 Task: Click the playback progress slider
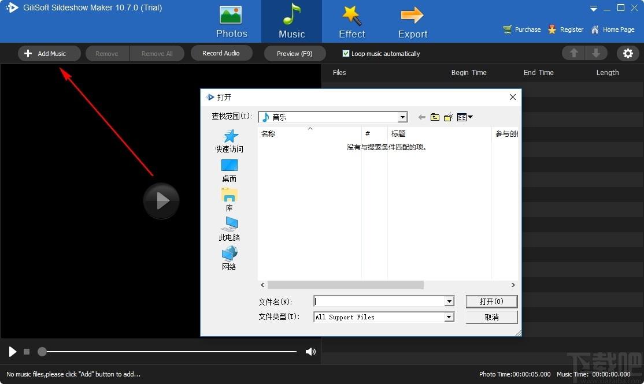[x=167, y=352]
